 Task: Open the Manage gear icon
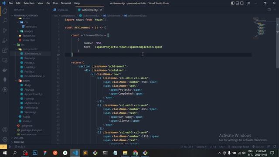click(x=5, y=139)
